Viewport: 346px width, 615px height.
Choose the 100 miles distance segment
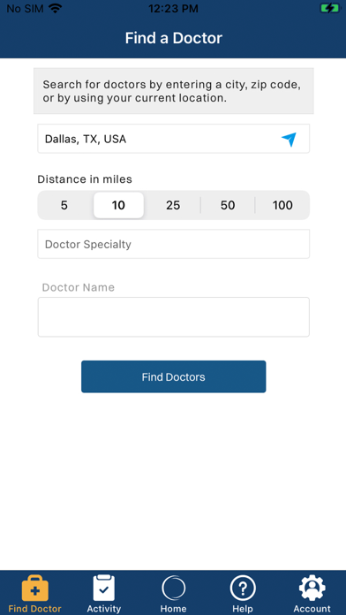pyautogui.click(x=282, y=205)
